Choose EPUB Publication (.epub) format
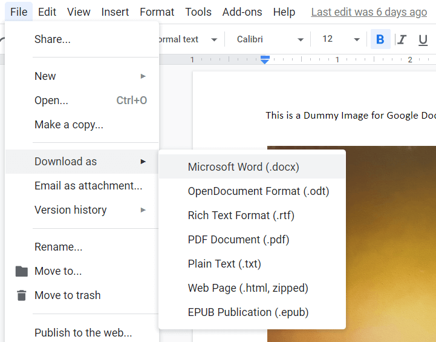The image size is (436, 342). (248, 312)
